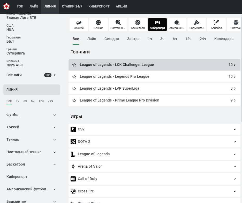Open League of Legends - LVP SuperLiga row
Viewport: 242px width, 203px height.
(154, 89)
